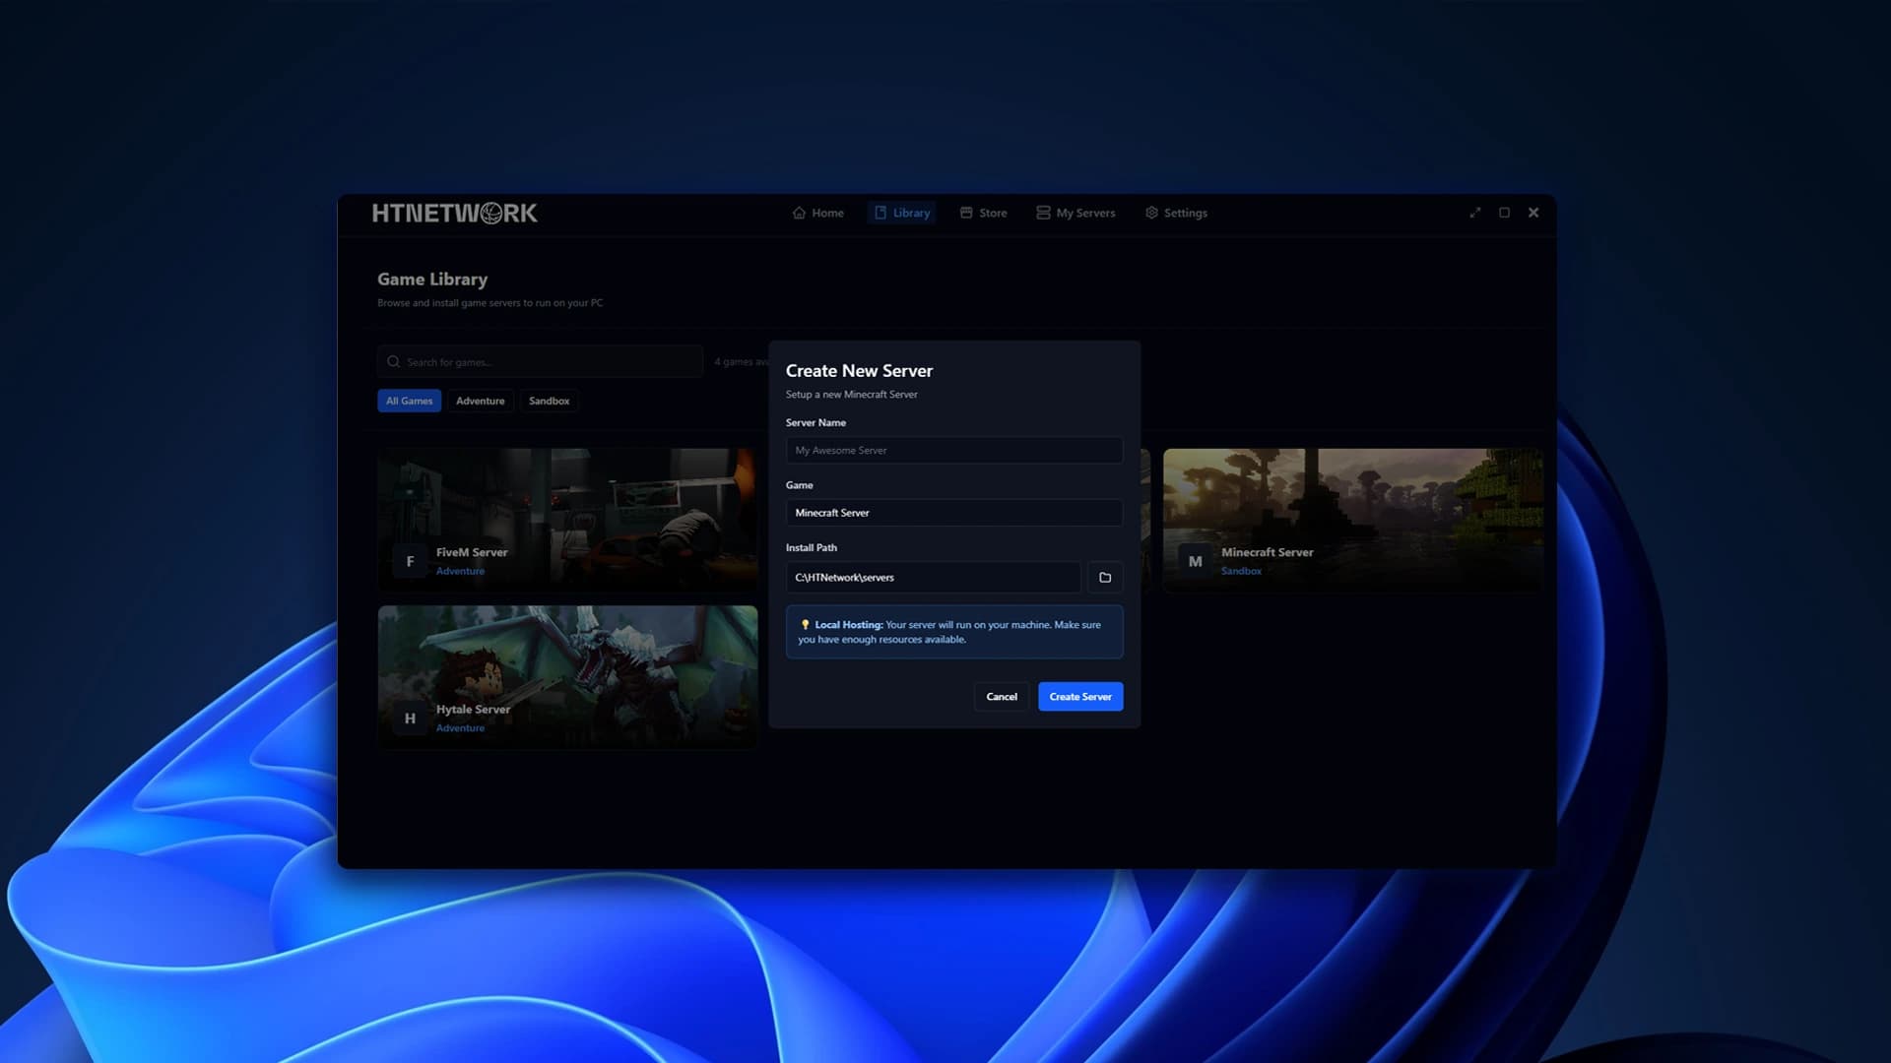
Task: Click the search magnifier icon
Action: tap(394, 361)
